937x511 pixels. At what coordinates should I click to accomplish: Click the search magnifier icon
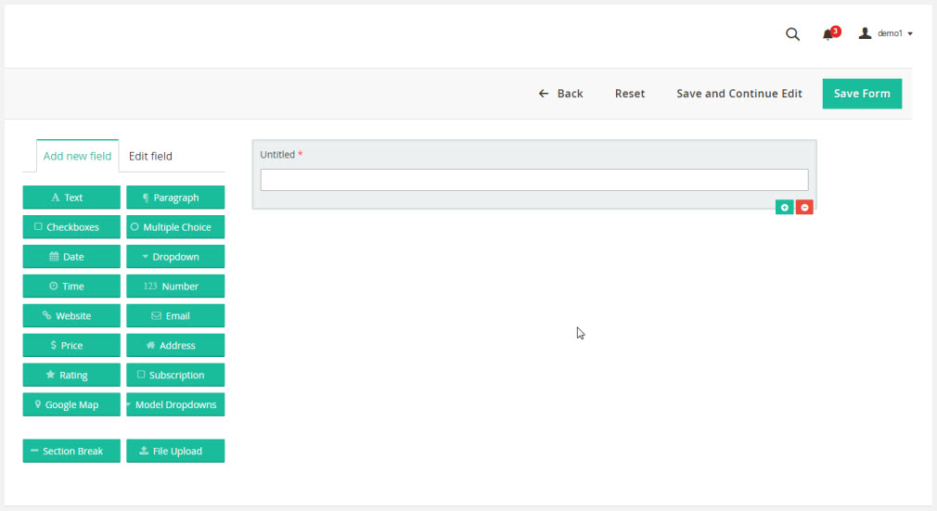[x=792, y=34]
